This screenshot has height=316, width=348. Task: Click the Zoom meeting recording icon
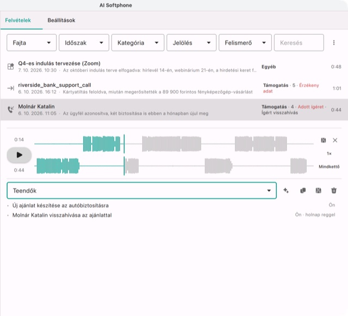pyautogui.click(x=11, y=66)
